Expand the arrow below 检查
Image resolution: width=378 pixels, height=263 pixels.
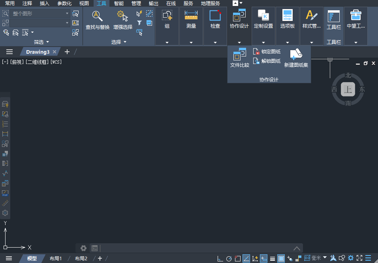(215, 42)
